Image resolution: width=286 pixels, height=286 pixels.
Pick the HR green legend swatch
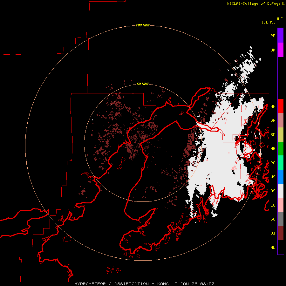click(x=281, y=149)
